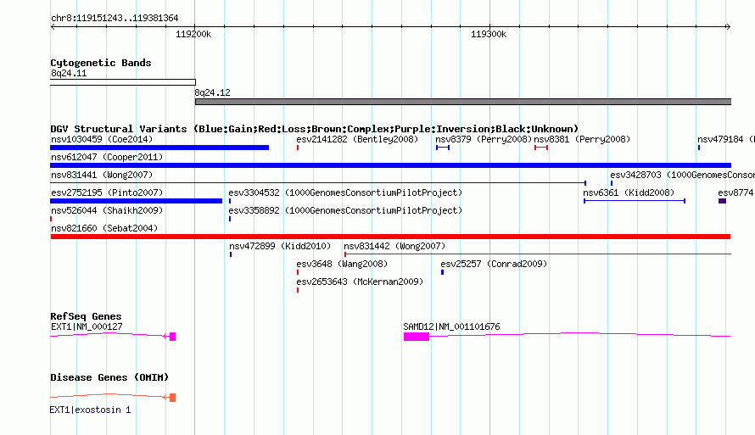Select the nsv526044 (Shaikh2009) label
The width and height of the screenshot is (755, 435).
[107, 210]
